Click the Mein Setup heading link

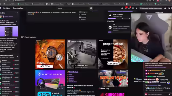coord(73,72)
